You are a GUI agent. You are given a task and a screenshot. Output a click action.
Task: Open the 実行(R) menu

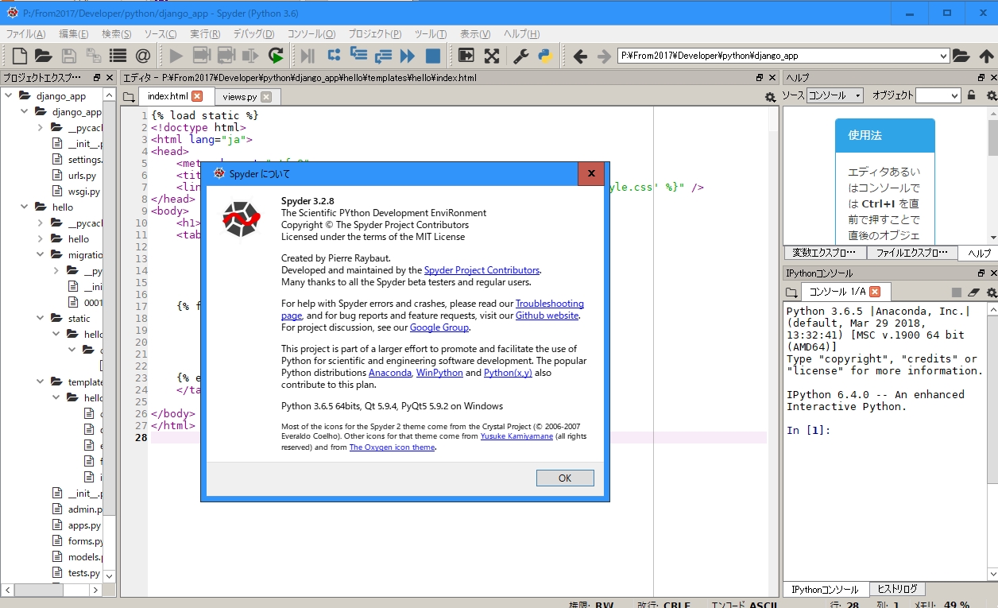click(205, 34)
